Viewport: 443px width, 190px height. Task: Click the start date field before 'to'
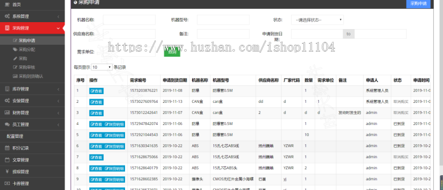click(x=317, y=34)
